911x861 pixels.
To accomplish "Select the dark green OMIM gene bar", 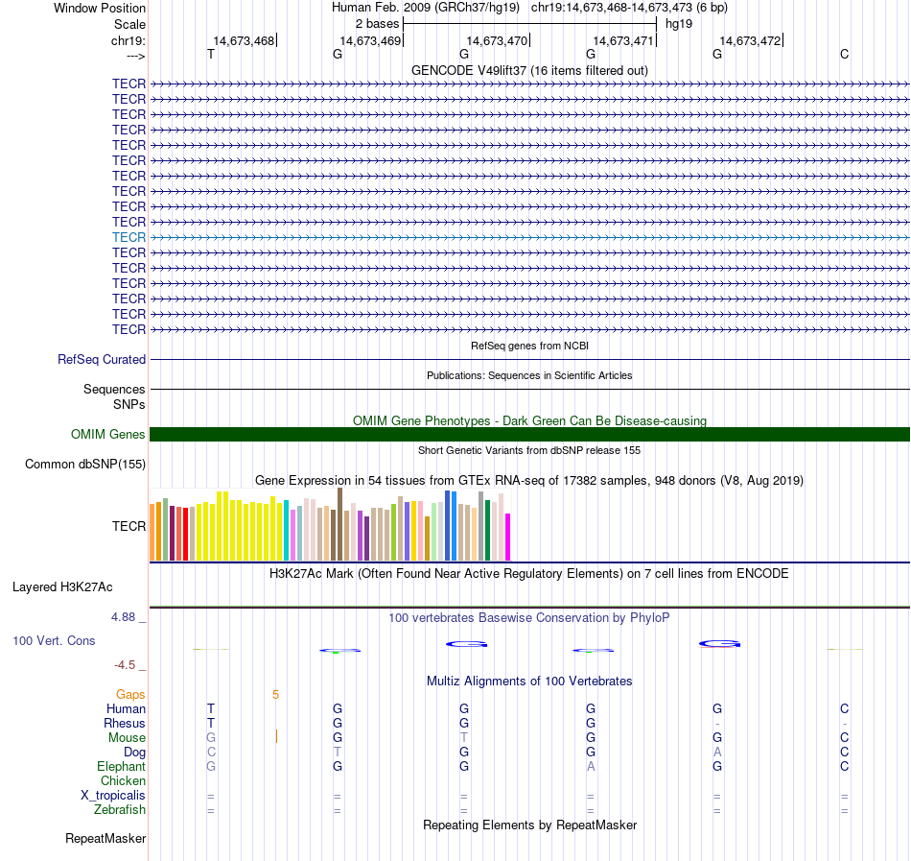I will 530,434.
